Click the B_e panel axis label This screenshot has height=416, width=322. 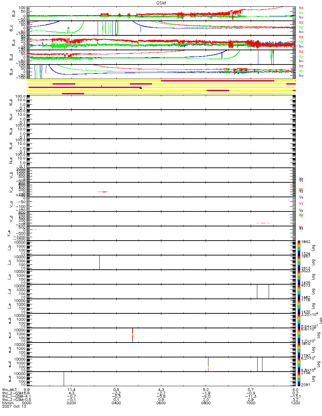click(x=10, y=72)
